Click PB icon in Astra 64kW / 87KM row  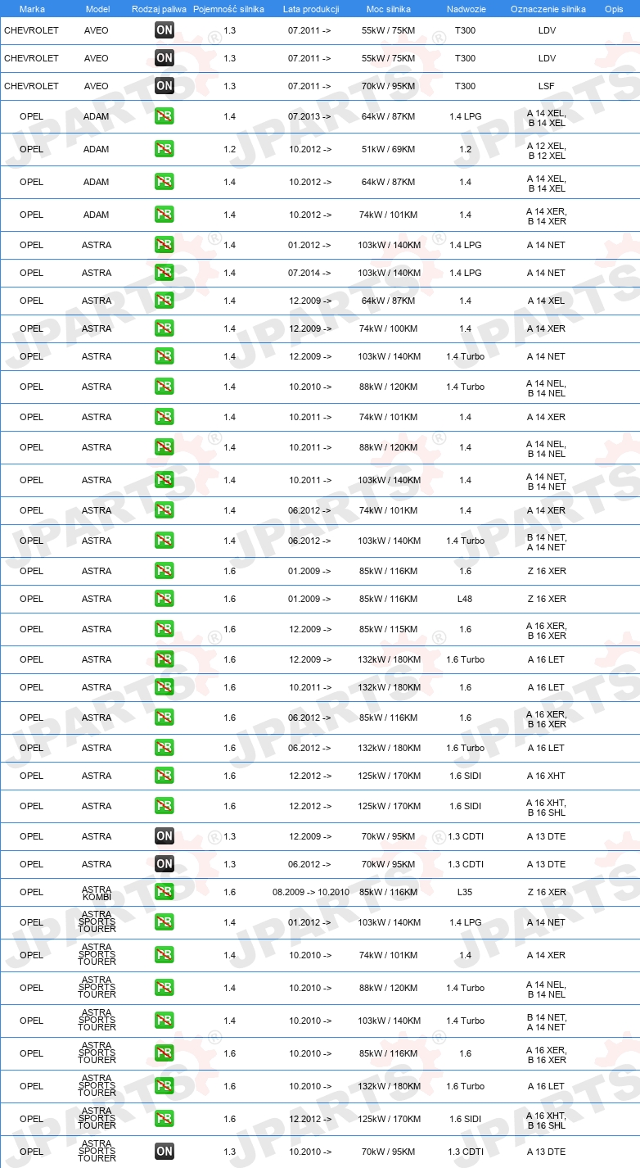tap(165, 301)
